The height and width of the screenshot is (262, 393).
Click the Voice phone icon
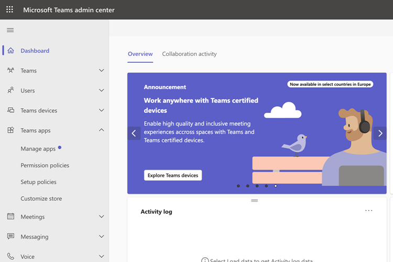[x=10, y=256]
